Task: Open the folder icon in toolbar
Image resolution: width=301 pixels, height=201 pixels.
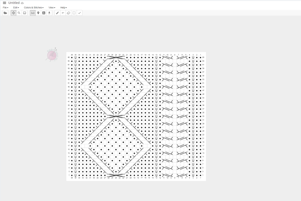Action: pos(5,13)
